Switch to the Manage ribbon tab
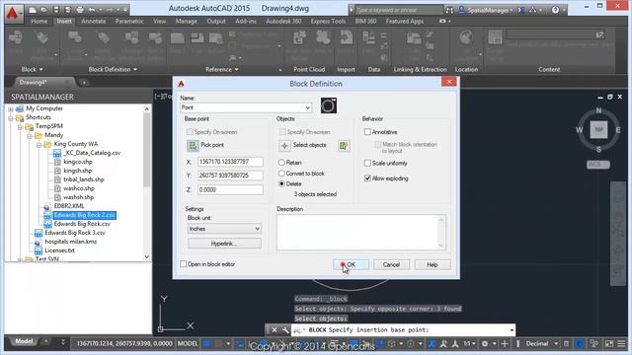The width and height of the screenshot is (632, 355). click(x=187, y=22)
